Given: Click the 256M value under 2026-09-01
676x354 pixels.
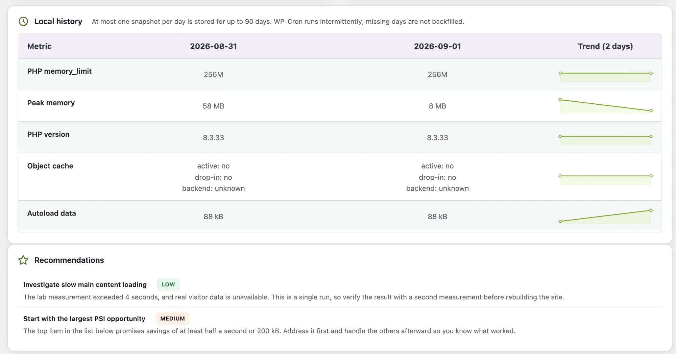Looking at the screenshot, I should [437, 74].
